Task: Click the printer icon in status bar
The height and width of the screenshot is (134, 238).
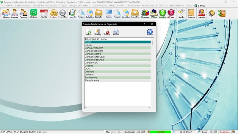Action: 211,132
